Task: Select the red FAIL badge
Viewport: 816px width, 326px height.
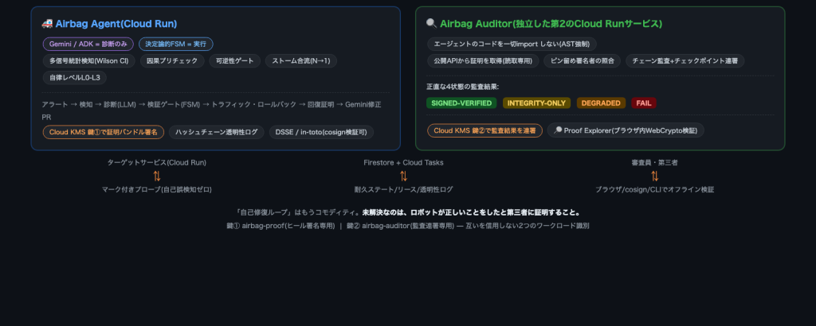Action: coord(644,103)
